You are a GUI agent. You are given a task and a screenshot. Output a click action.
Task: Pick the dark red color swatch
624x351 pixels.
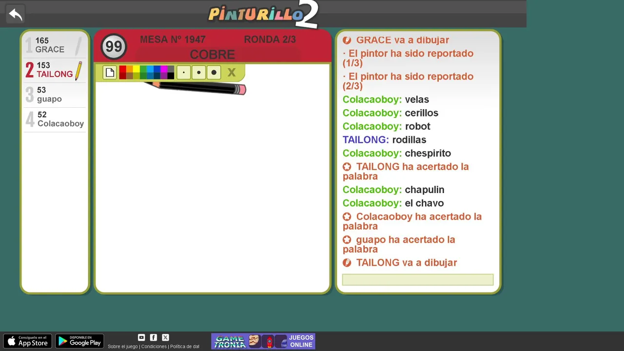point(123,76)
